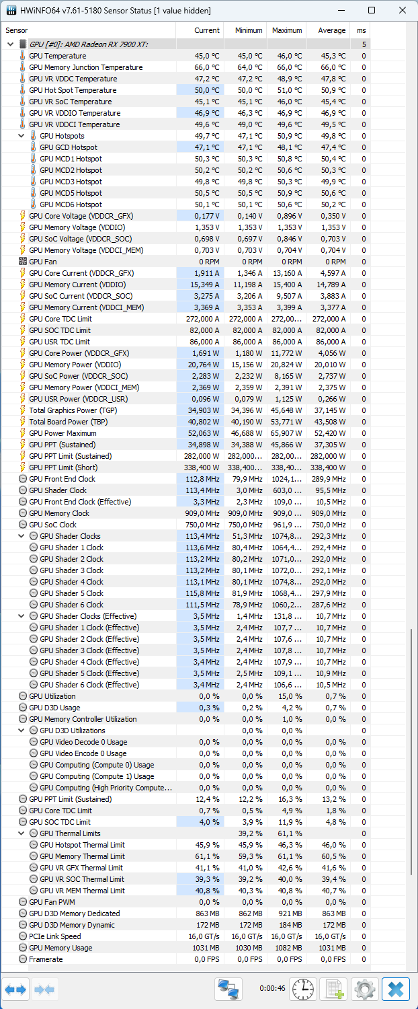Viewport: 418px width, 1009px height.
Task: Click lightning icon beside GPU Core TDC Limit
Action: coord(22,319)
